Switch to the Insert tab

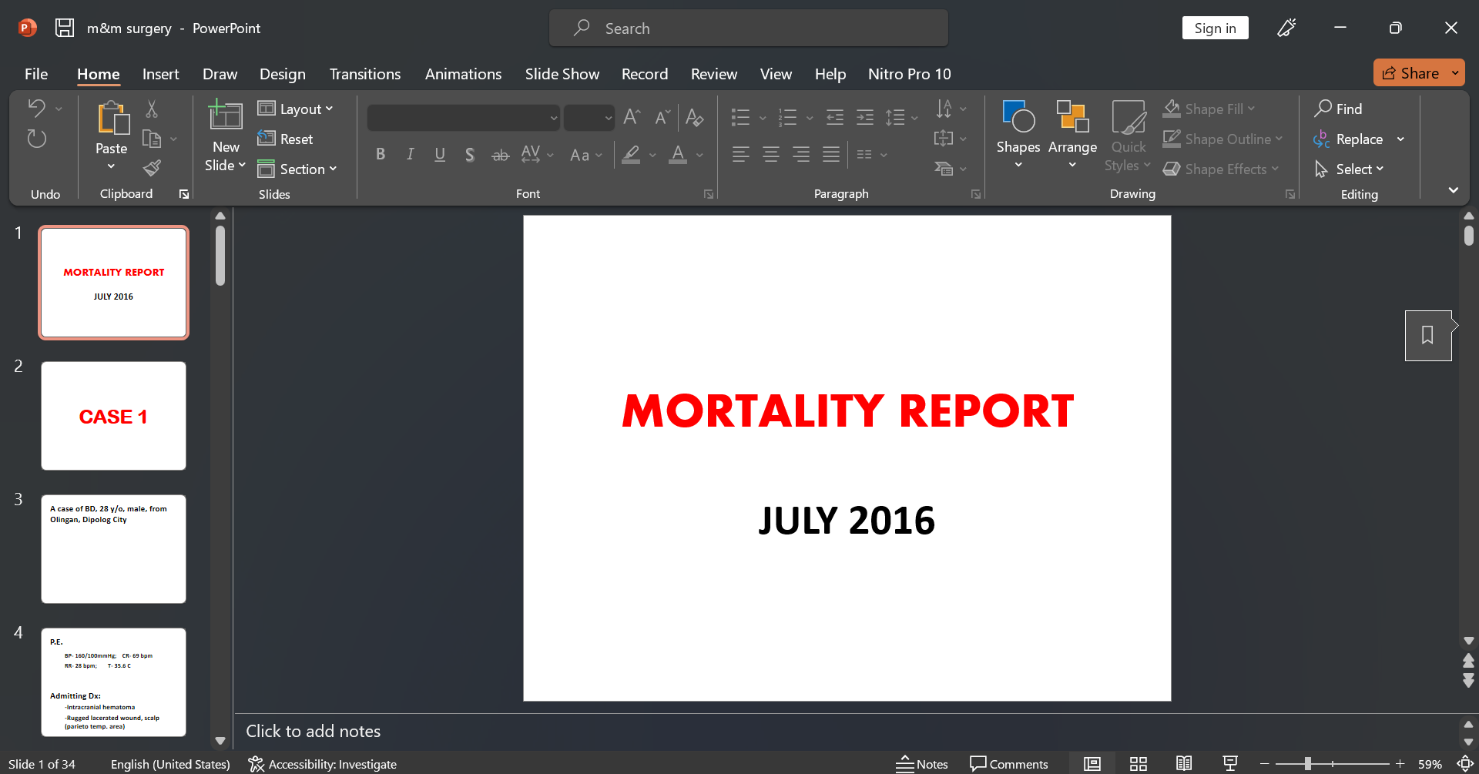pos(160,74)
